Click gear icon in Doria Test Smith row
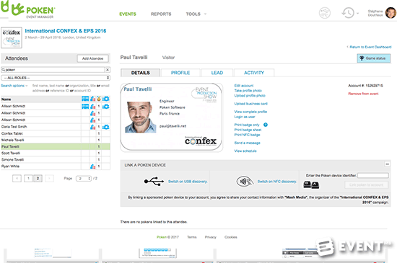Viewport: 397px width, 263px height. click(x=106, y=127)
